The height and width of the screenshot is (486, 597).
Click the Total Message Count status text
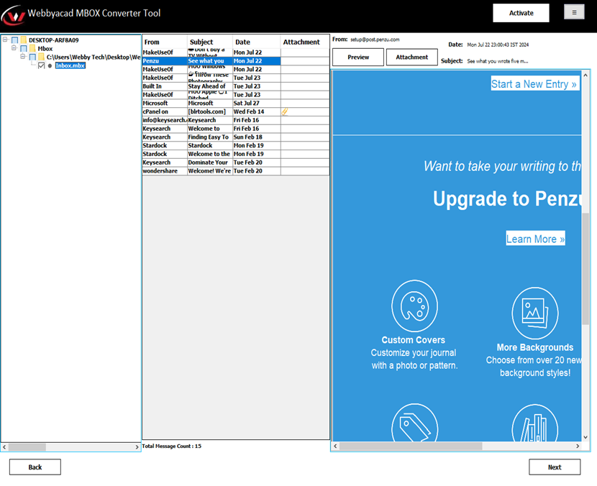(172, 446)
